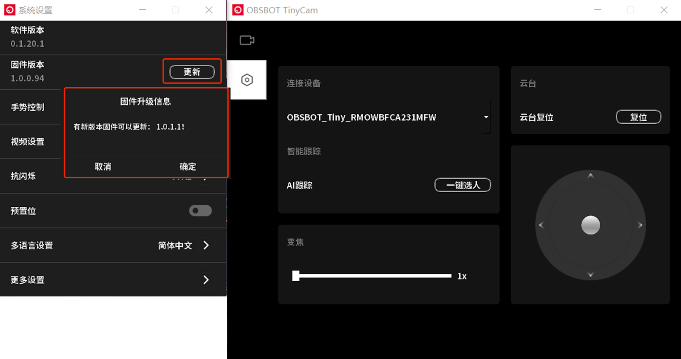Toggle the 预置位 switch

coord(200,211)
